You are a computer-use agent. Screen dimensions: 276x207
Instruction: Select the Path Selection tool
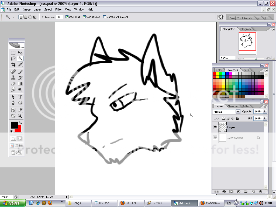coord(13,97)
